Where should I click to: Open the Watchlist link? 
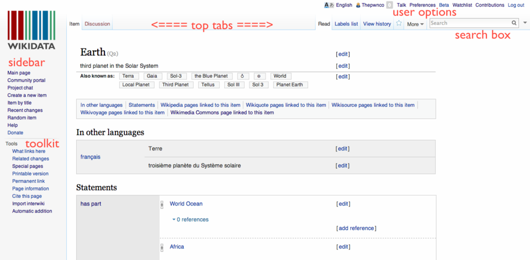pyautogui.click(x=463, y=5)
